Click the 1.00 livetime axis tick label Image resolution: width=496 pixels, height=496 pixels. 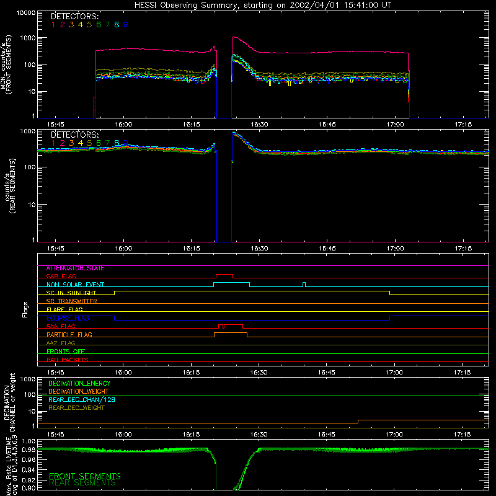[29, 441]
